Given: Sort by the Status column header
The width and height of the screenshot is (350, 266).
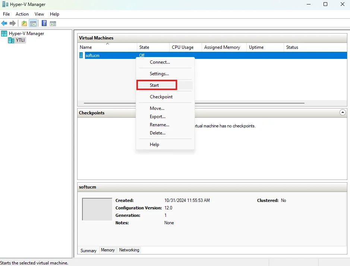Looking at the screenshot, I should 315,47.
